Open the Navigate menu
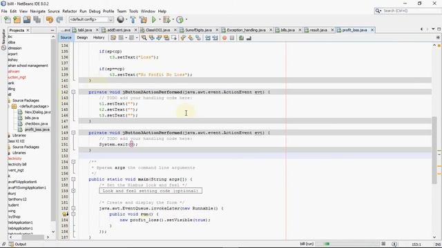Image resolution: width=442 pixels, height=248 pixels. (x=38, y=11)
